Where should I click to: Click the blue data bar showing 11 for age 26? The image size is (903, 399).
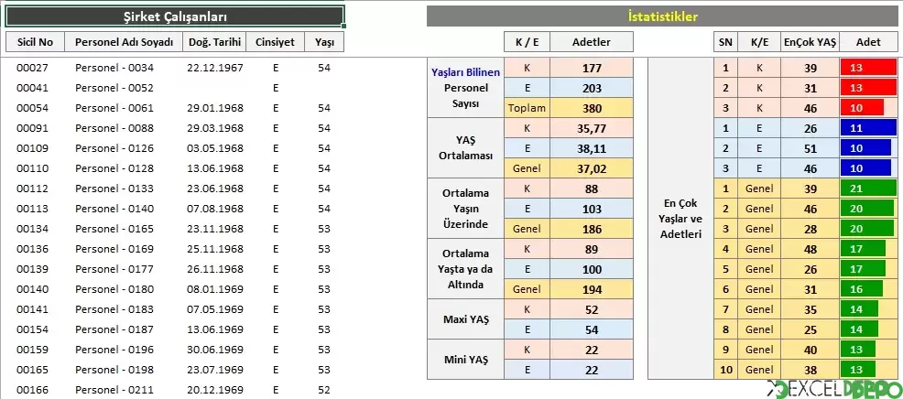pyautogui.click(x=865, y=128)
